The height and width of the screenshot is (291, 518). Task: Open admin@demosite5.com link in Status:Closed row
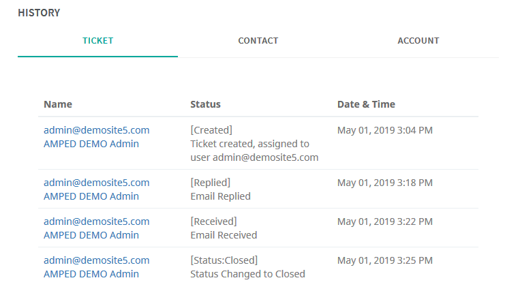(x=97, y=260)
